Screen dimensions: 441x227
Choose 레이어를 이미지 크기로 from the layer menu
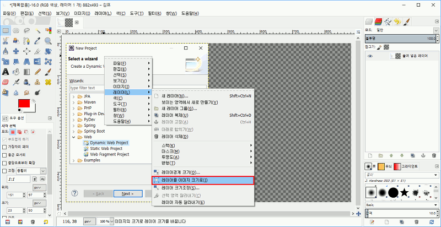tap(202, 180)
